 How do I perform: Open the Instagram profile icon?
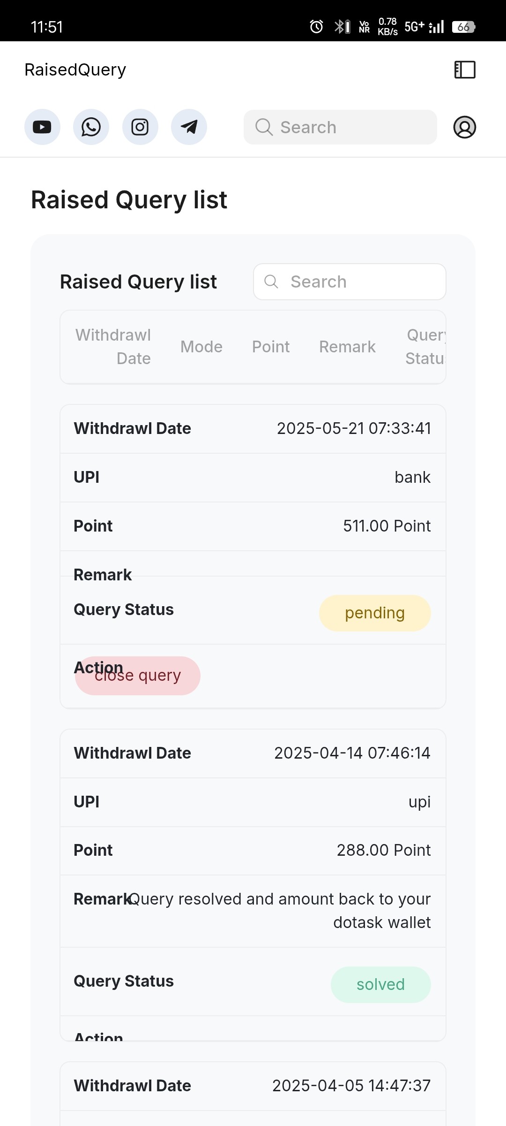tap(140, 127)
